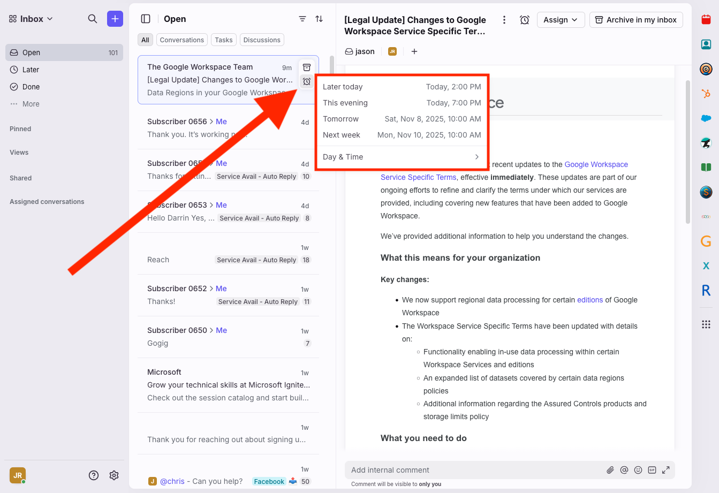Click the Add internal comment field
This screenshot has height=493, width=719.
click(471, 470)
